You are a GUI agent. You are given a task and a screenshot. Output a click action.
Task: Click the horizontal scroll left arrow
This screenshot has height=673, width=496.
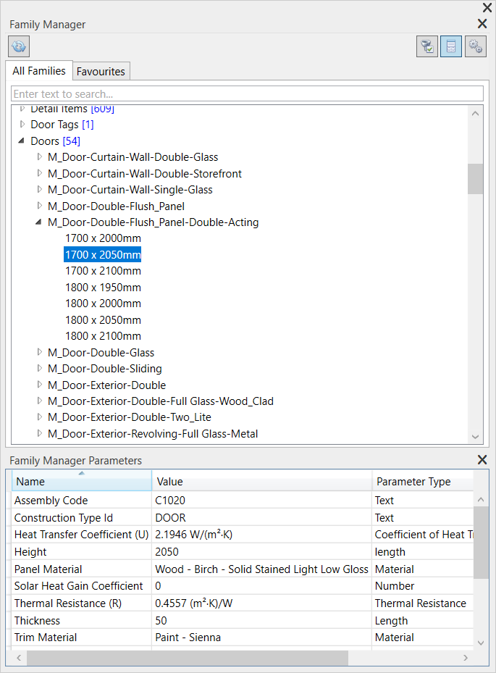(18, 657)
